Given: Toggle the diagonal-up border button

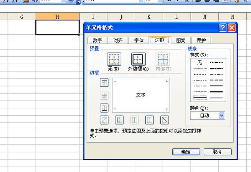Looking at the screenshot, I should pos(104,120).
